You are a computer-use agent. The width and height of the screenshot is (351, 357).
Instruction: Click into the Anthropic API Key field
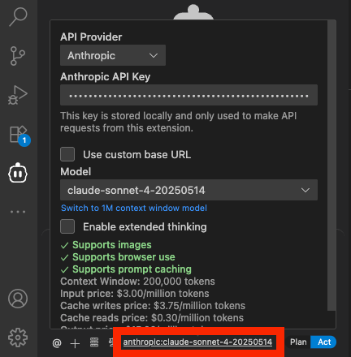(x=188, y=95)
